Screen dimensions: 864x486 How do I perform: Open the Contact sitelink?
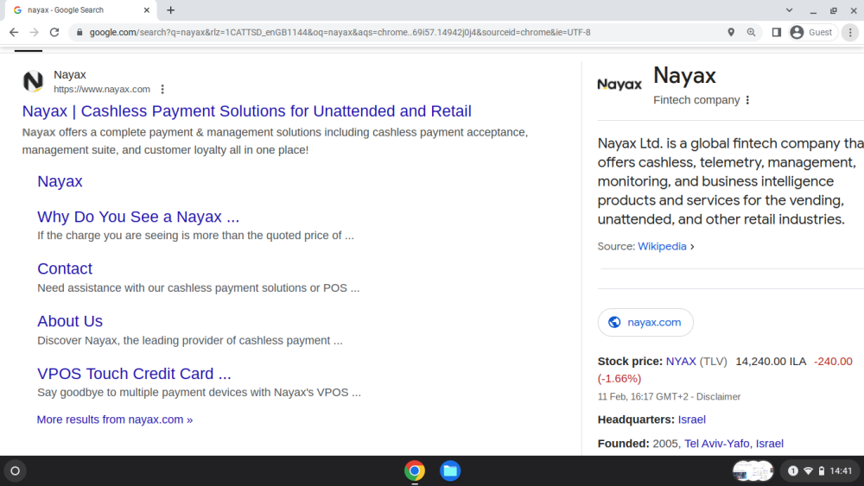coord(65,268)
